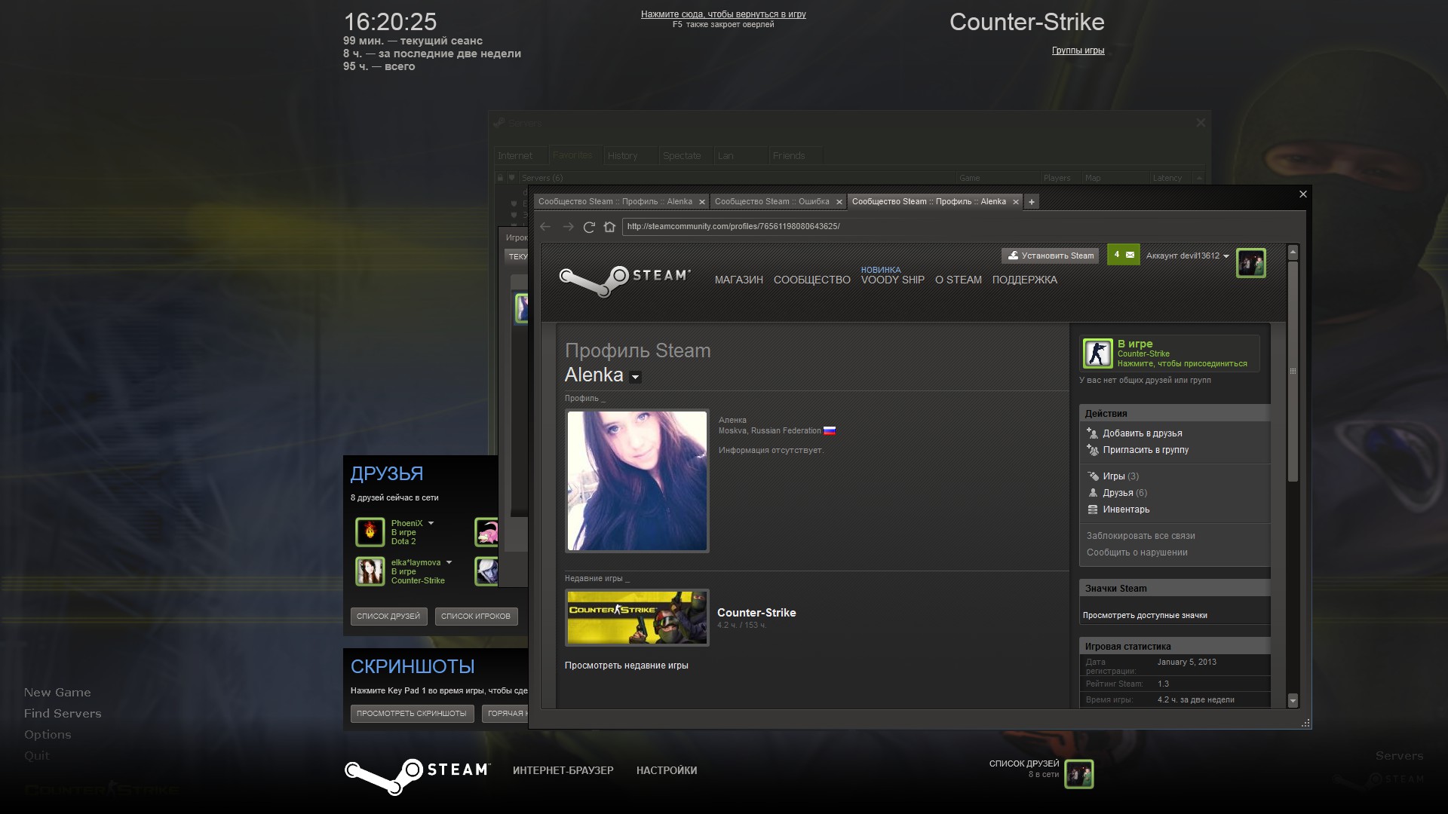Open the Counter-Strike recent game banner
The height and width of the screenshot is (814, 1448).
(637, 617)
